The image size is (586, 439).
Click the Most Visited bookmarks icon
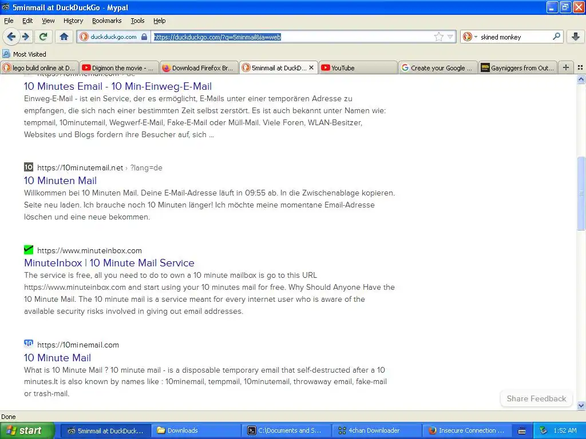(x=6, y=54)
